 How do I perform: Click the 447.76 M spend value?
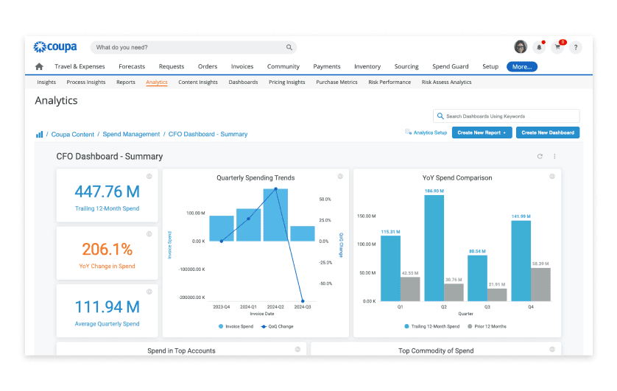coord(107,192)
